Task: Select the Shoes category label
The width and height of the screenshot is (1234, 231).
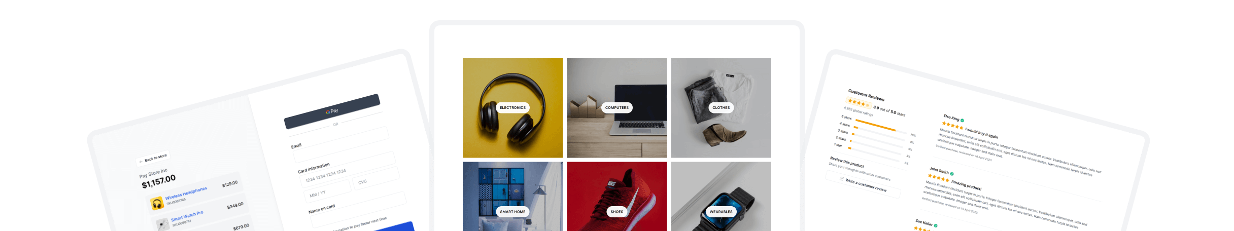Action: point(617,212)
